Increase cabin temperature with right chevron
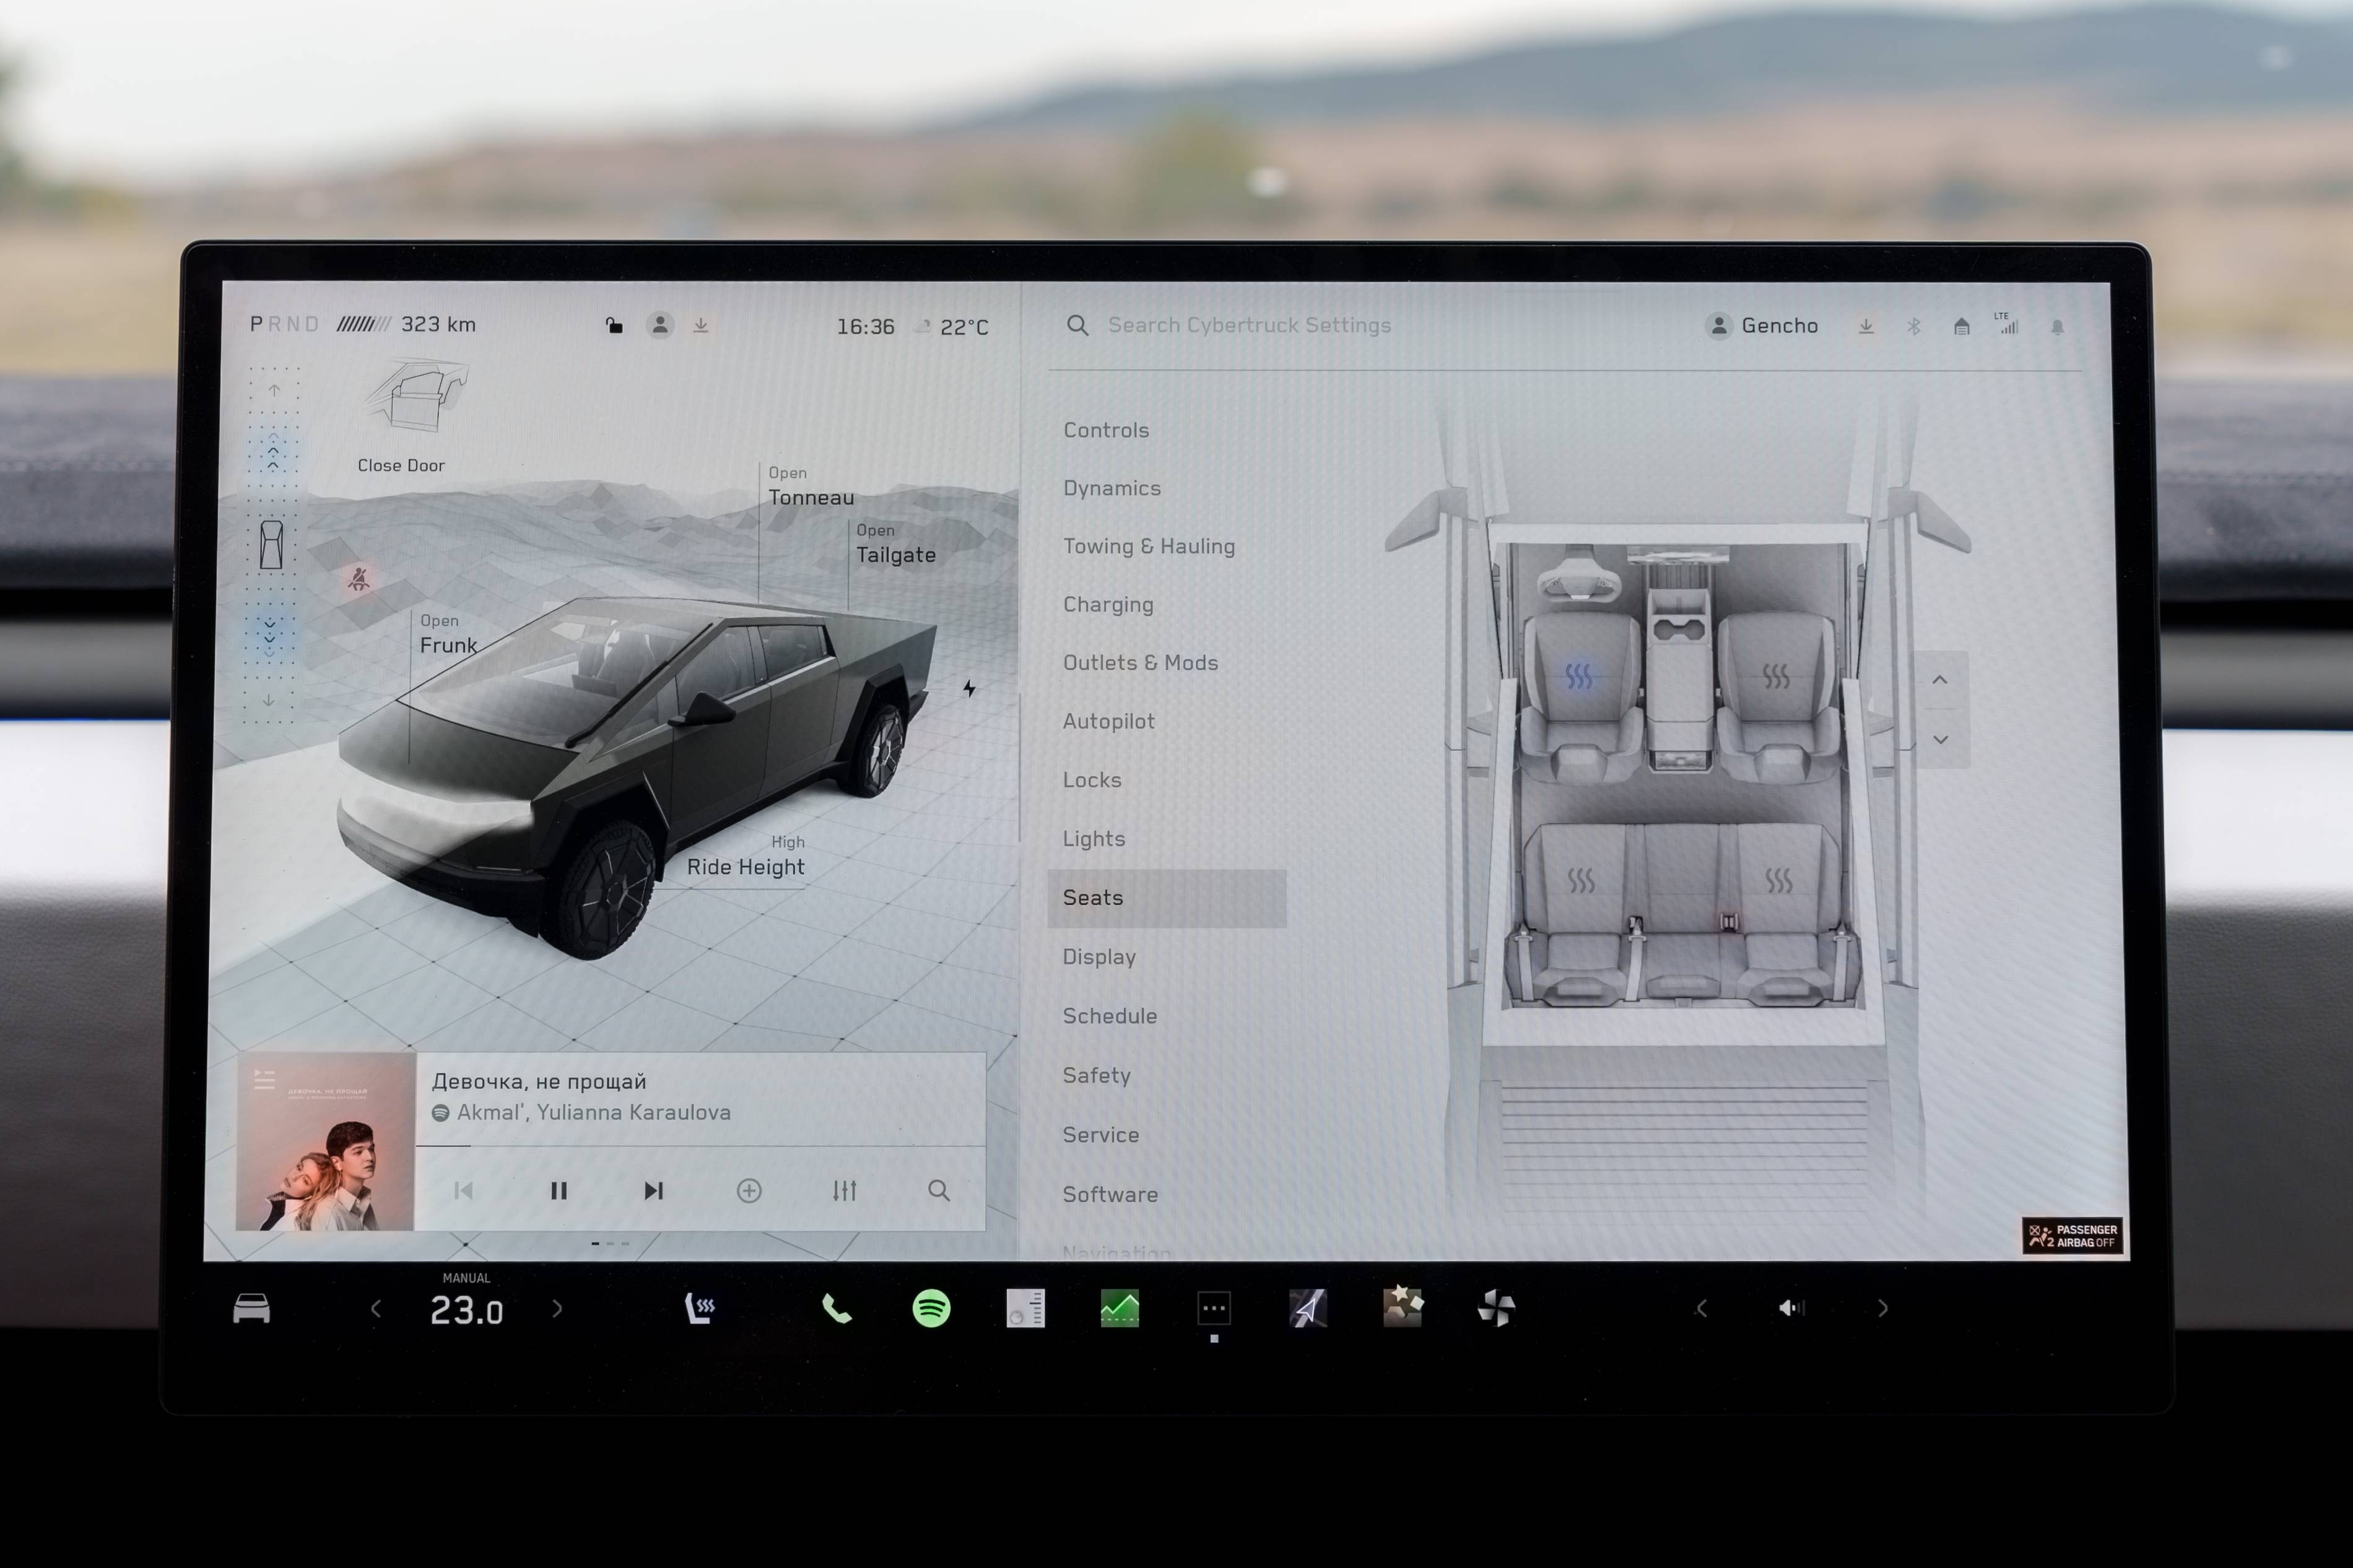2353x1568 pixels. (x=557, y=1309)
